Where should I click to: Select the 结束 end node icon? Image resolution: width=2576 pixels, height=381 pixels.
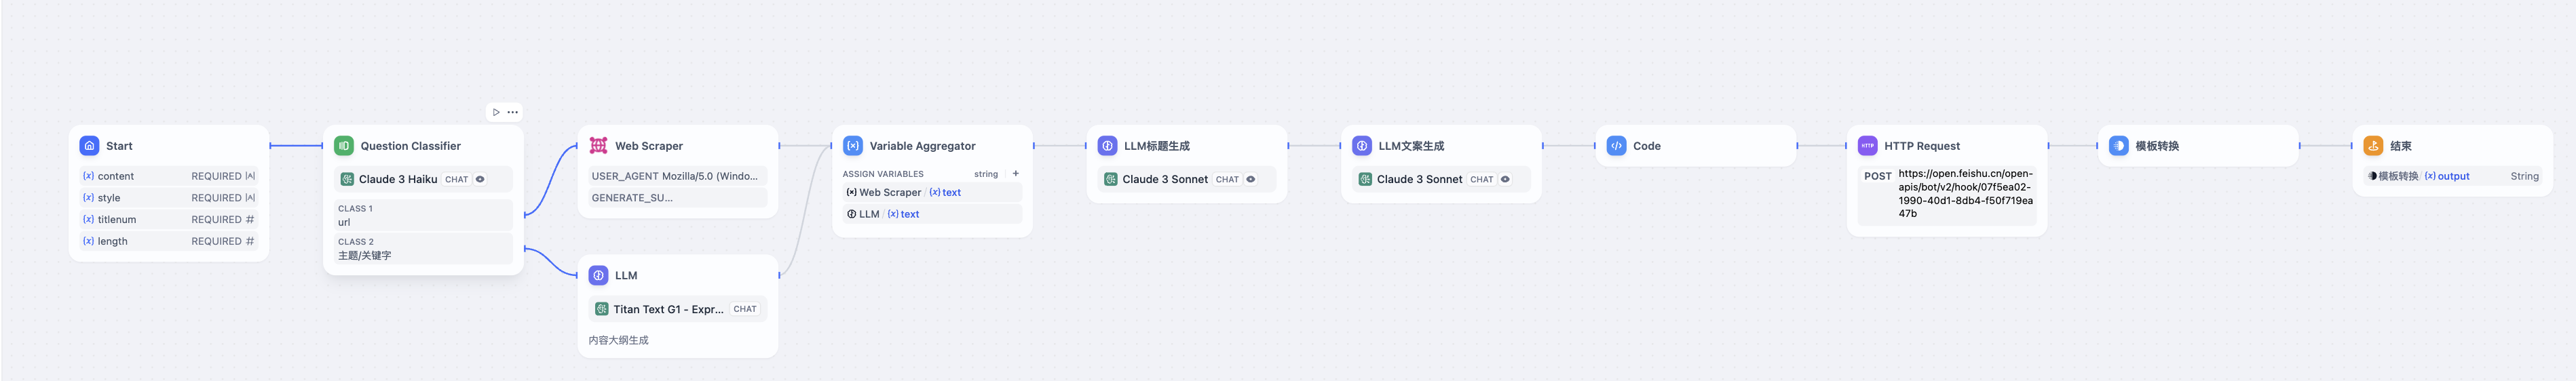[x=2373, y=146]
